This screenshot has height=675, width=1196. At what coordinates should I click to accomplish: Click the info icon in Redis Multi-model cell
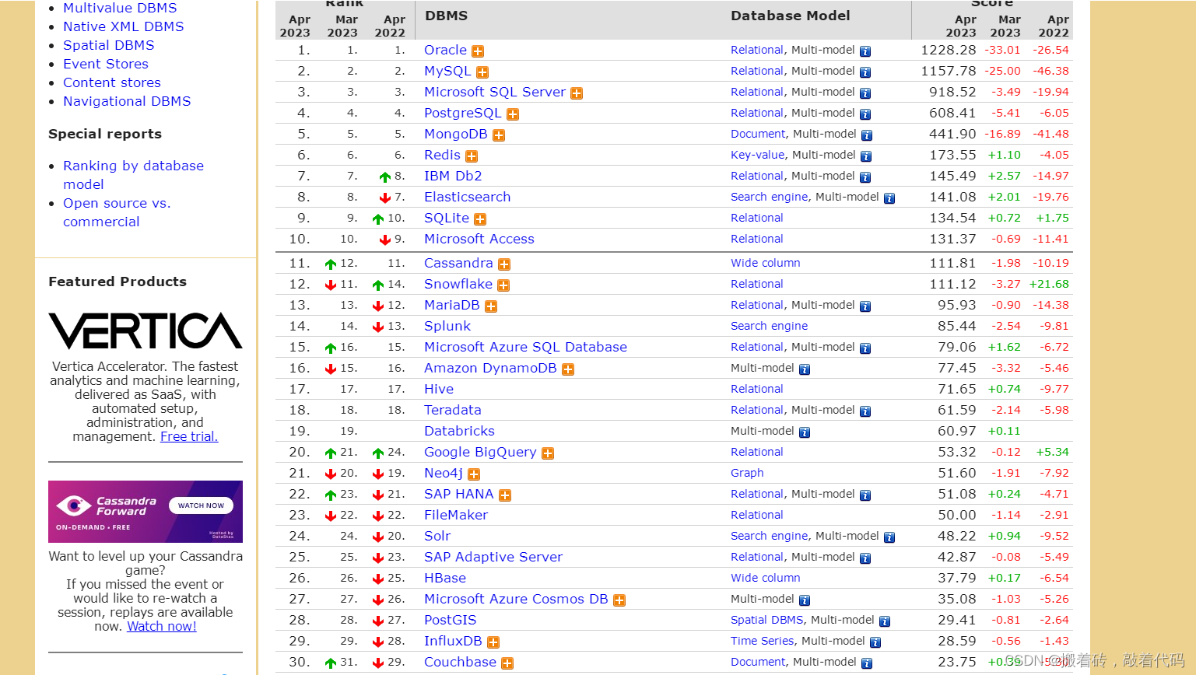(x=865, y=156)
